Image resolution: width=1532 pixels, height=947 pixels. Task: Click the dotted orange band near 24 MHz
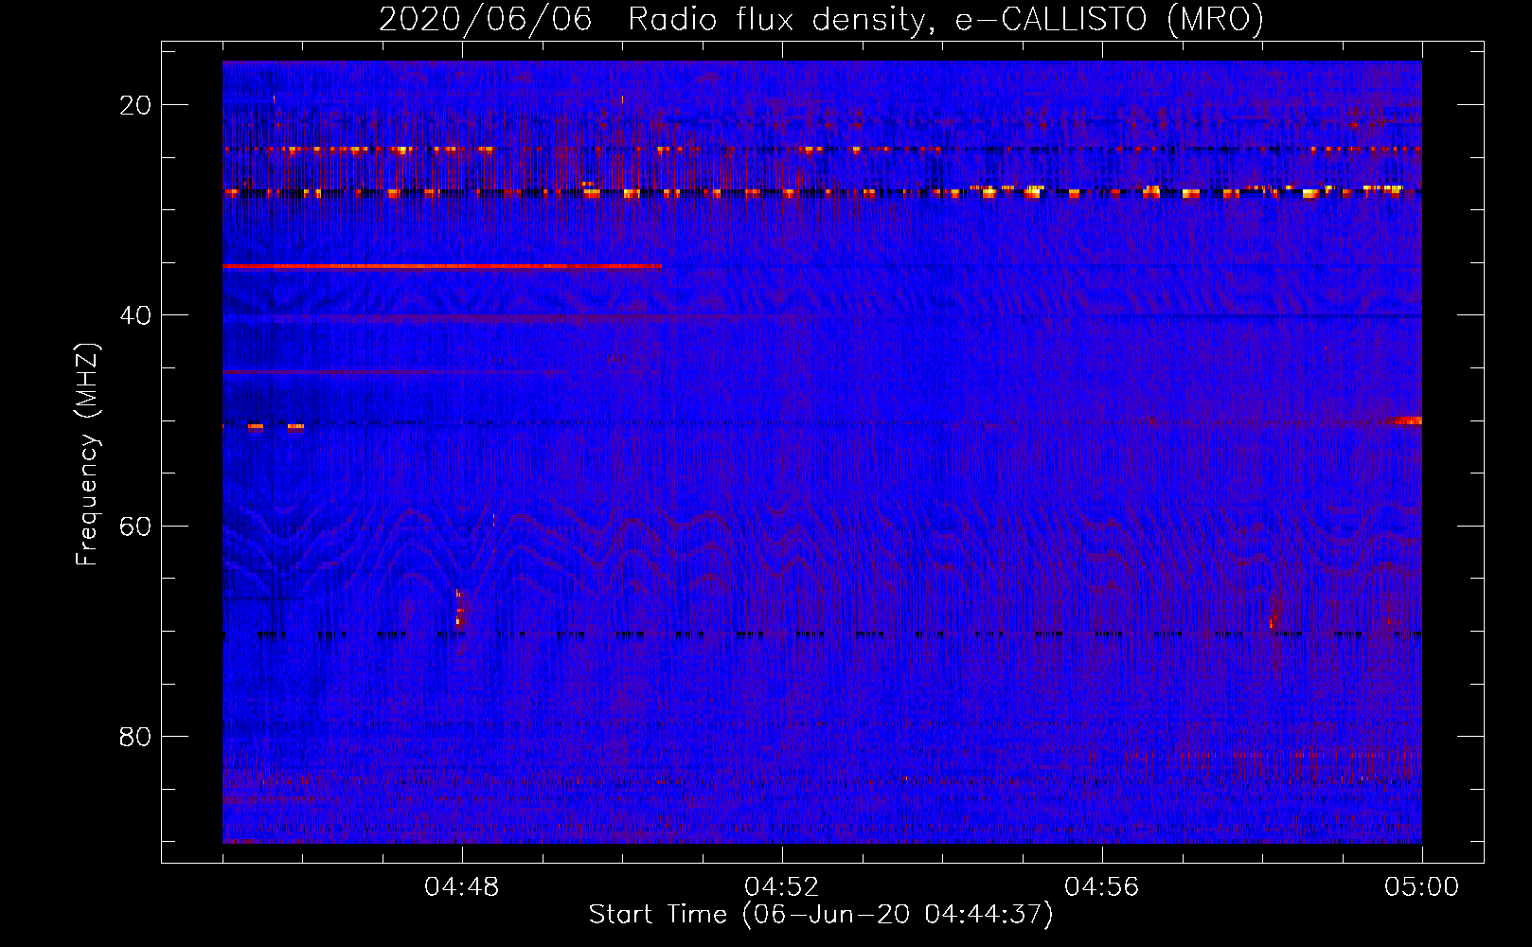tap(822, 150)
